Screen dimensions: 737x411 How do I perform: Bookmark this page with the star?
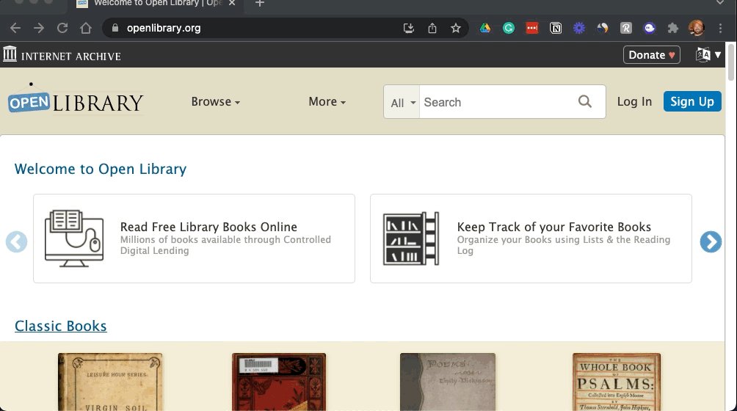pos(455,28)
